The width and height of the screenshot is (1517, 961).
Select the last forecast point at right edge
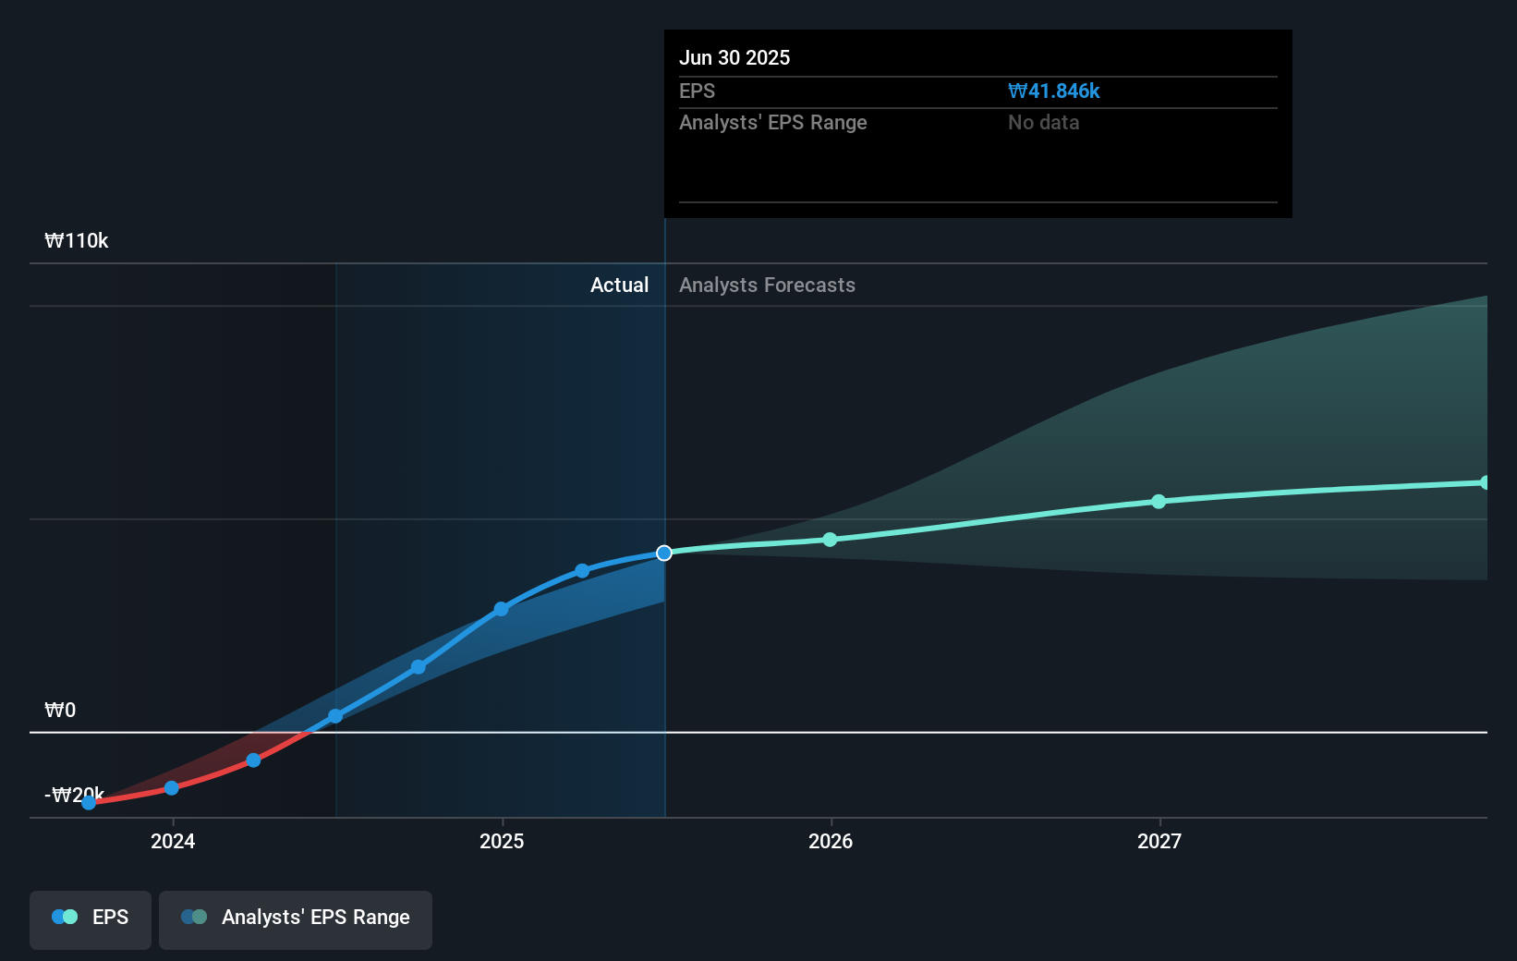coord(1484,482)
